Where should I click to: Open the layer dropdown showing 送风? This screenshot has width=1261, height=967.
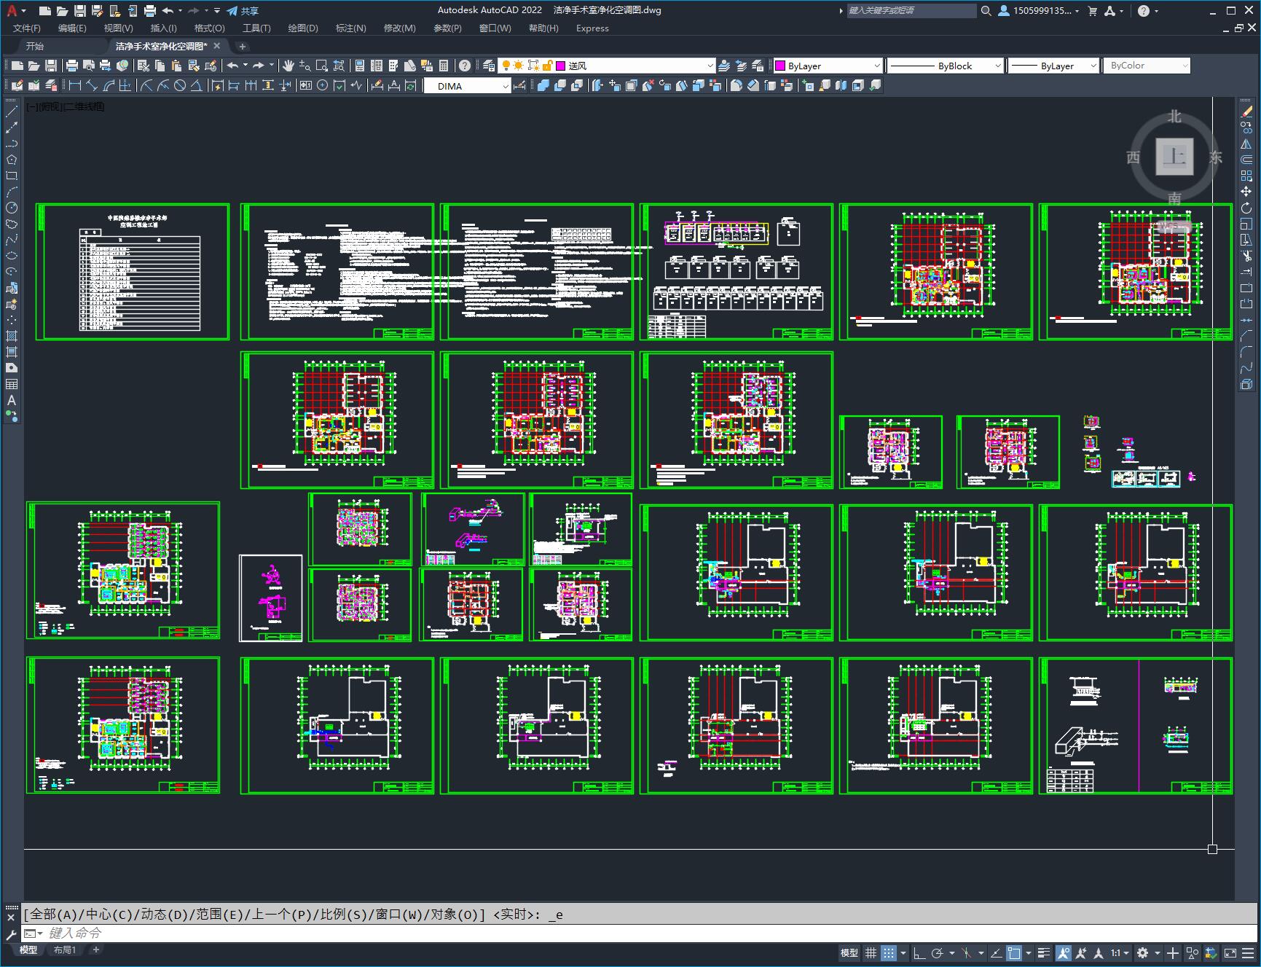607,66
